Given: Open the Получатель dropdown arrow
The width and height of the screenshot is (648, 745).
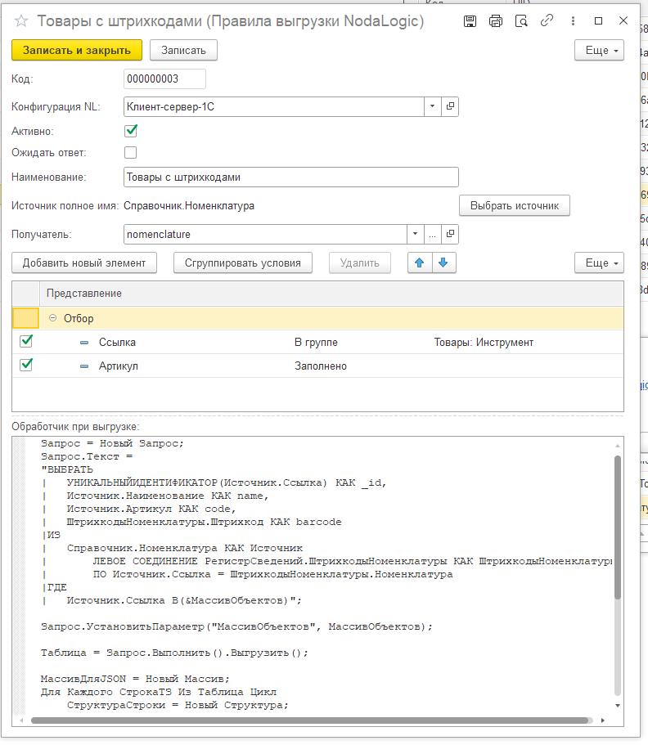Looking at the screenshot, I should pos(415,235).
